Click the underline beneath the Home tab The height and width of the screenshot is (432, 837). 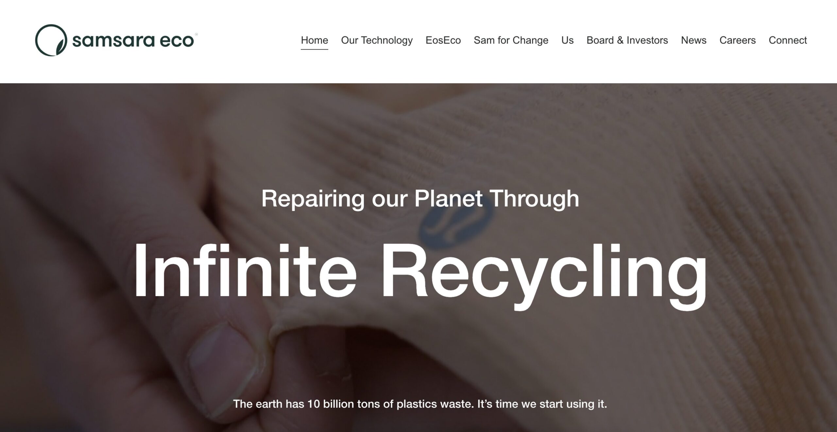click(314, 49)
